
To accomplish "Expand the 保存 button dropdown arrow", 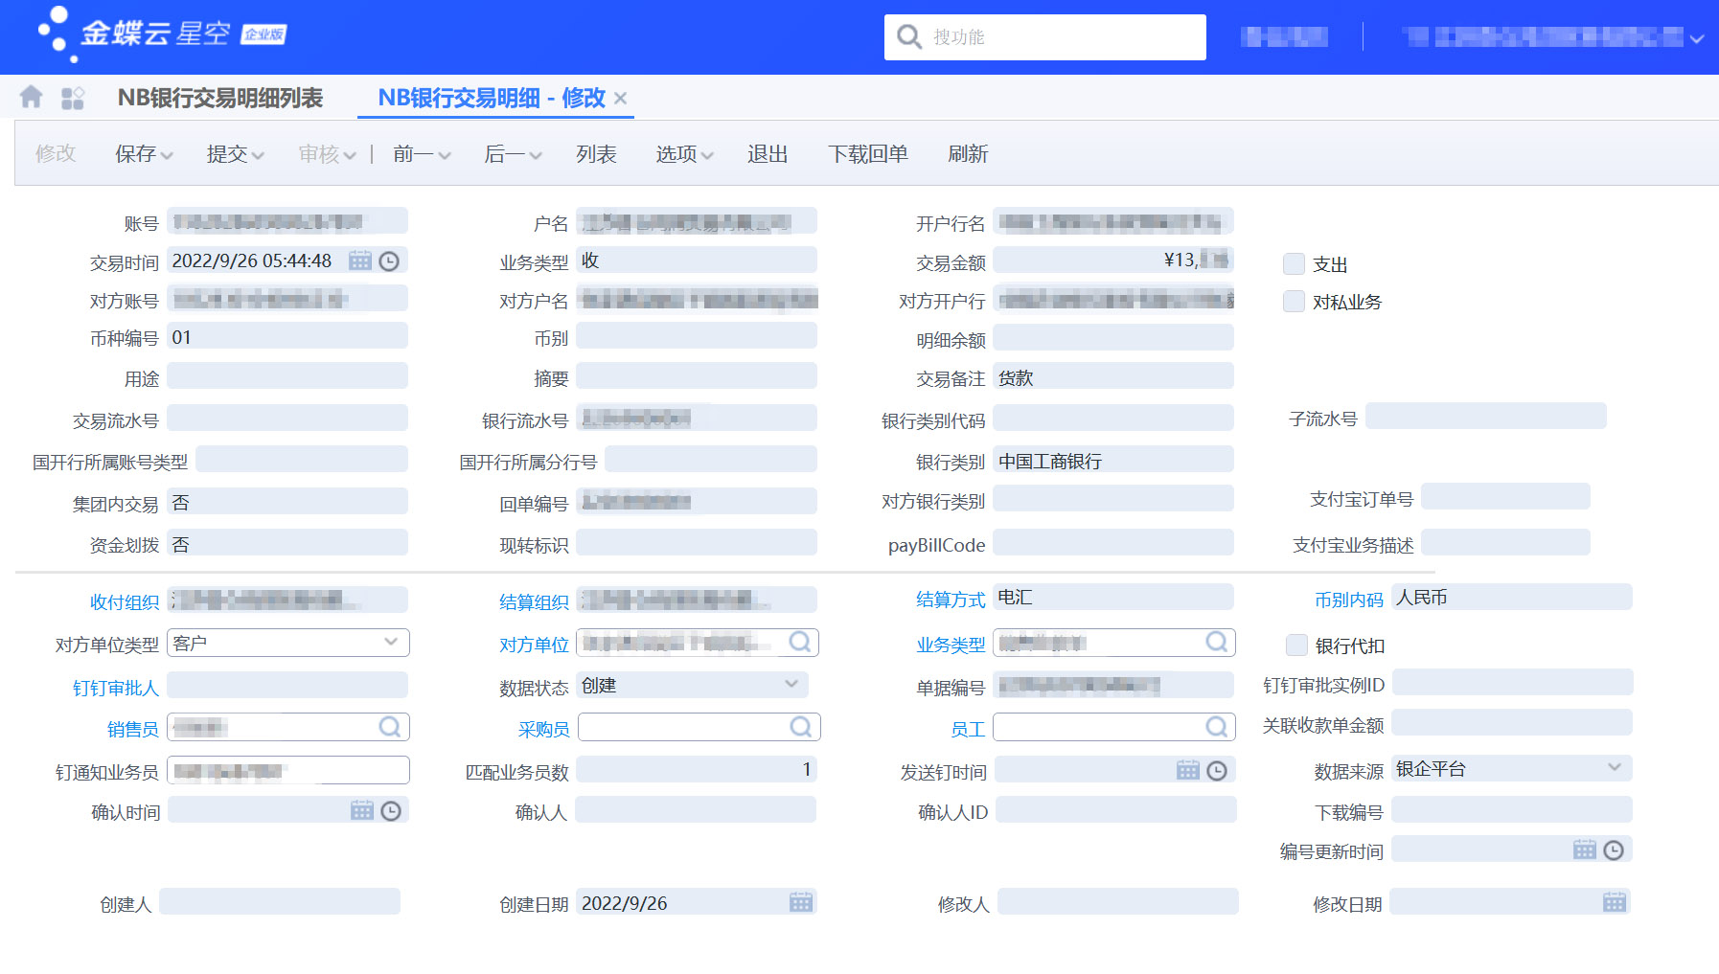I will (168, 155).
